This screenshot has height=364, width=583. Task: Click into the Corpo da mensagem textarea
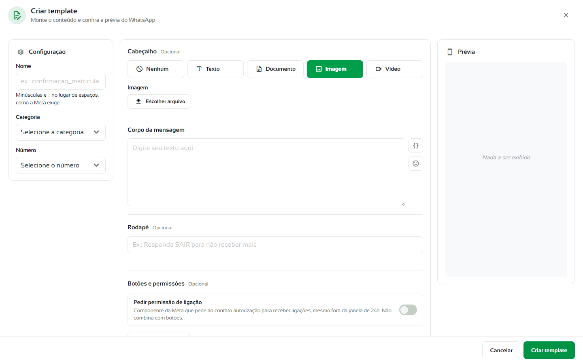[266, 172]
